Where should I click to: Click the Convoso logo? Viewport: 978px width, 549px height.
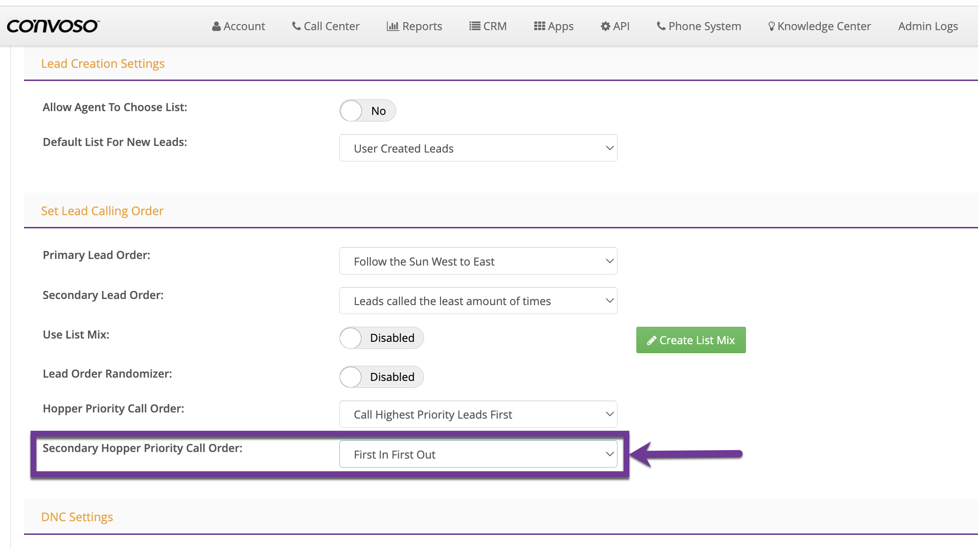coord(53,26)
